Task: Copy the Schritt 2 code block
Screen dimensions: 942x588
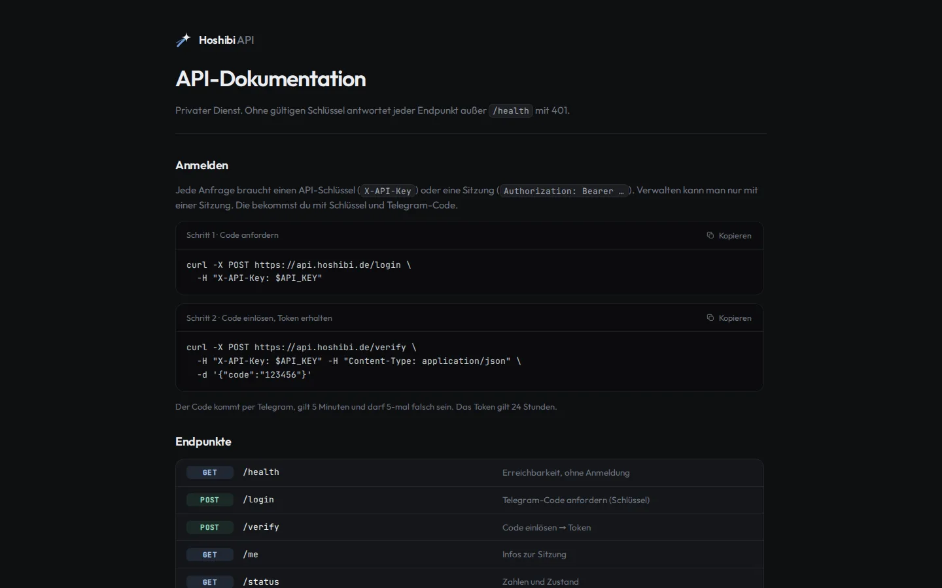Action: [729, 318]
